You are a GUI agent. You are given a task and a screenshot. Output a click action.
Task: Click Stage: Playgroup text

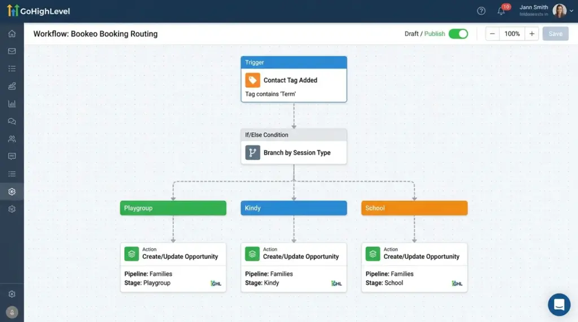pyautogui.click(x=147, y=283)
